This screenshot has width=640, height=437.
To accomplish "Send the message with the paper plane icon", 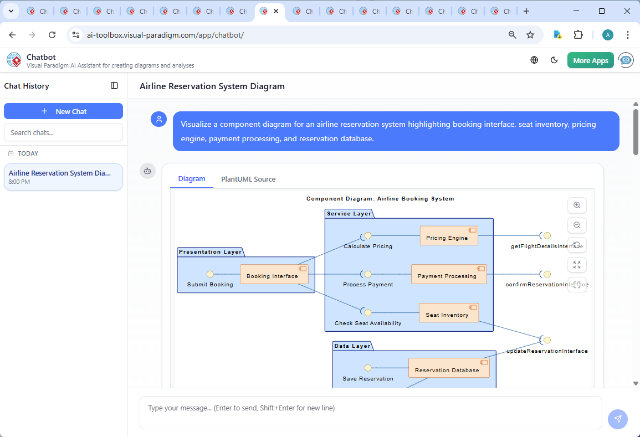I will click(617, 419).
